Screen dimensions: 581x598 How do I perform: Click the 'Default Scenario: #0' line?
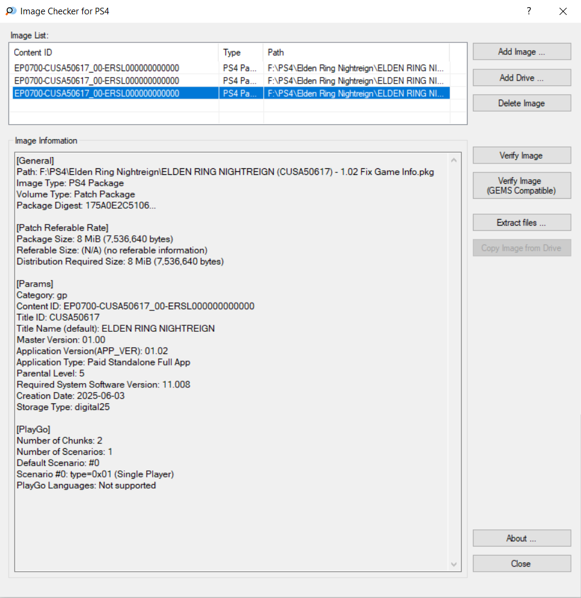58,463
